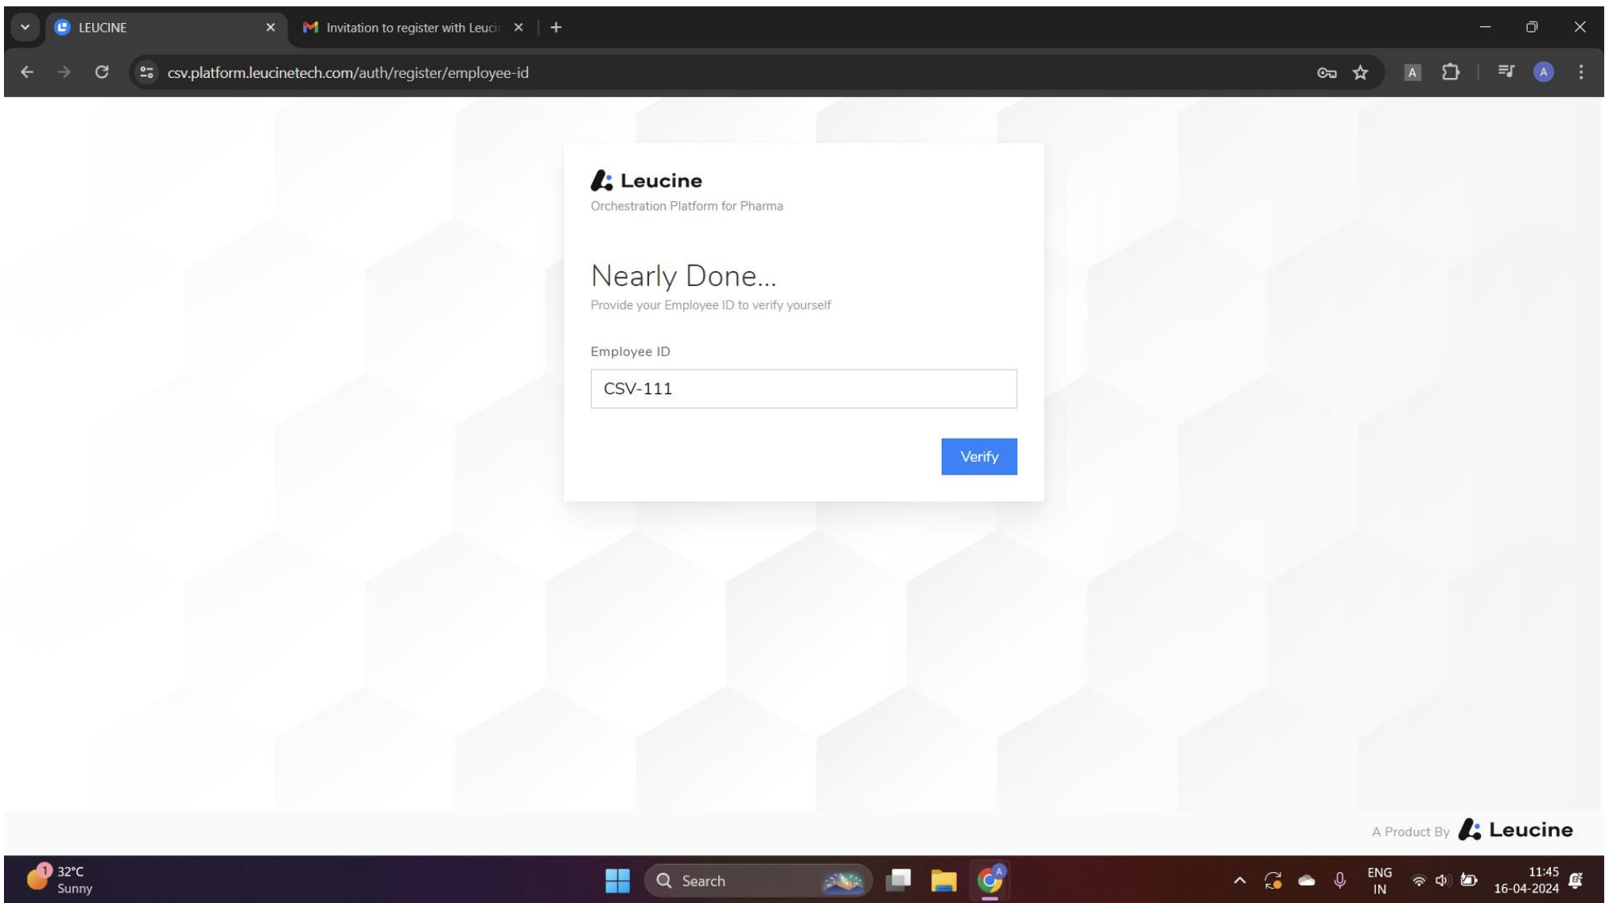Open the Chrome extensions puzzle icon
The image size is (1605, 903).
click(x=1451, y=72)
